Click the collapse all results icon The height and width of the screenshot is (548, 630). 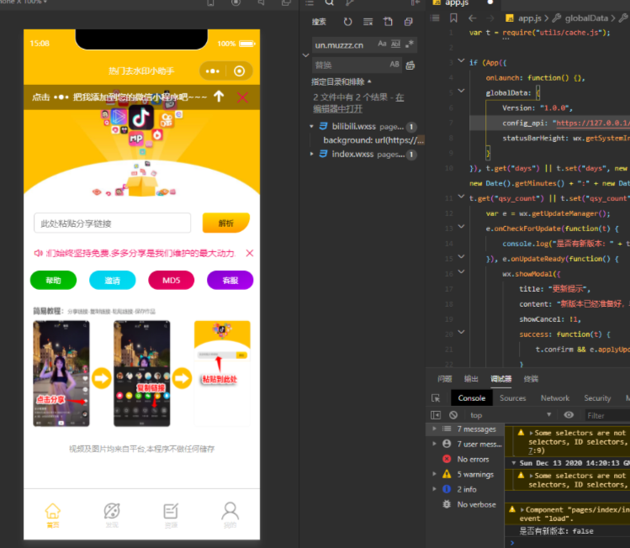click(x=409, y=22)
